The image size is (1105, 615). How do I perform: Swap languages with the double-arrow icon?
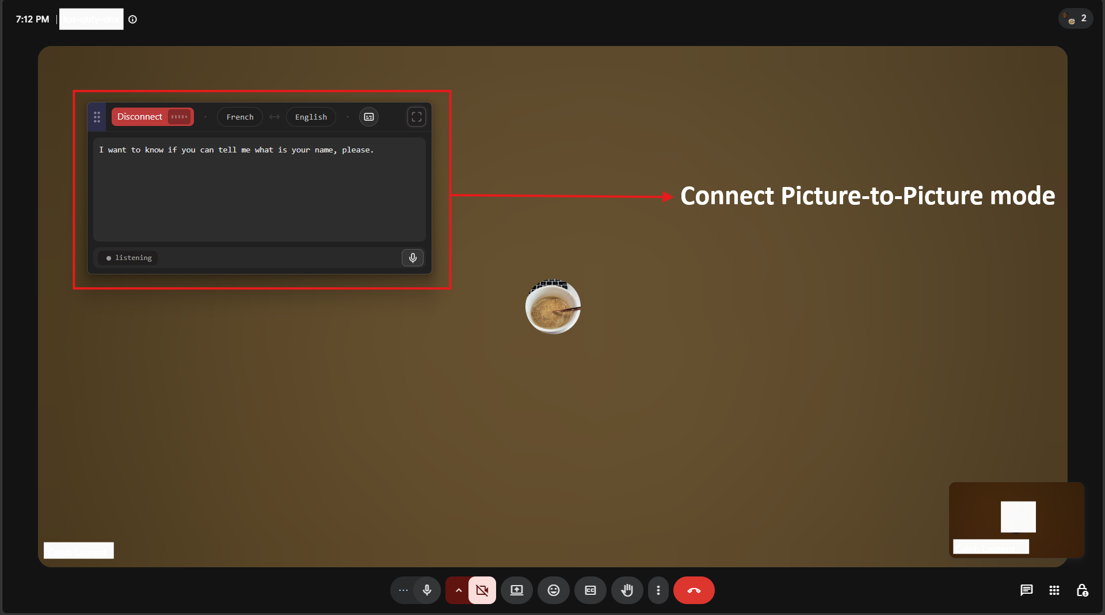275,117
